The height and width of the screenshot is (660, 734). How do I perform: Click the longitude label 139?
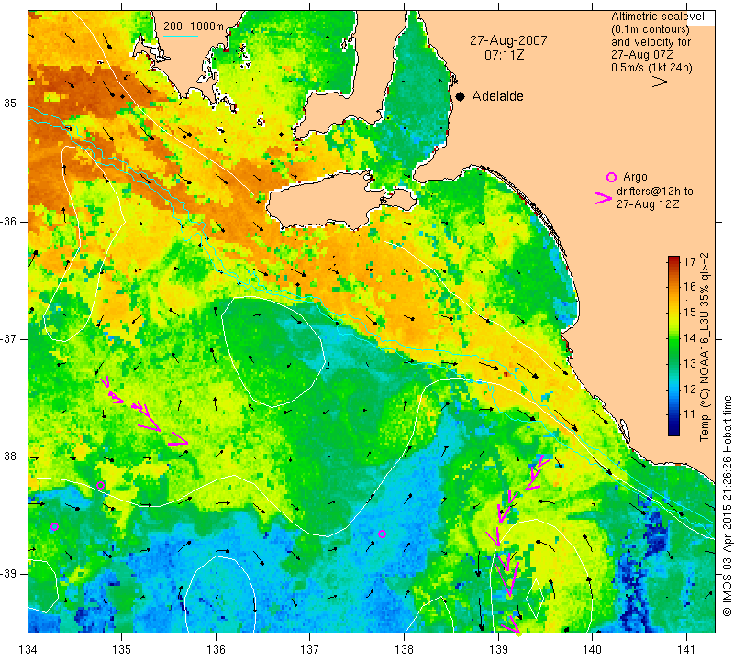point(498,650)
